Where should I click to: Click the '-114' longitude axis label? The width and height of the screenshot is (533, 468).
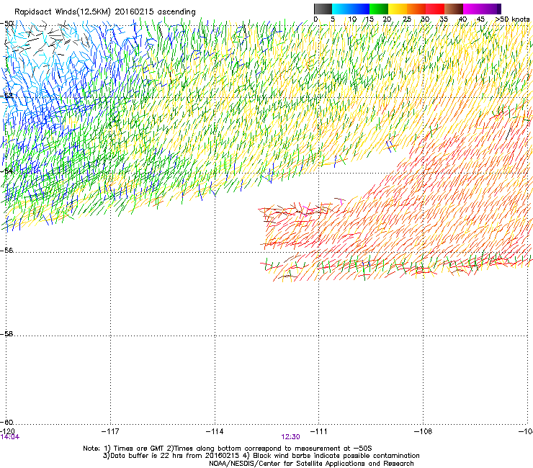215,431
